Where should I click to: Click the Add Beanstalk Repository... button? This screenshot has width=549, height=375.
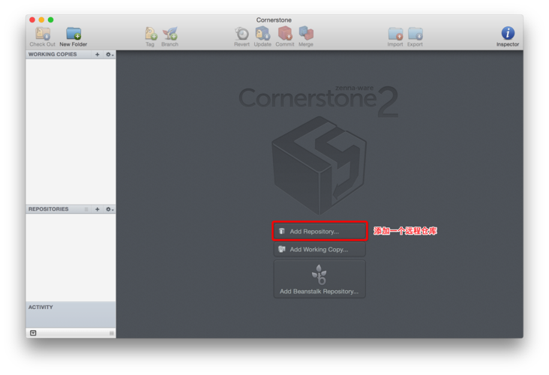[x=319, y=279]
